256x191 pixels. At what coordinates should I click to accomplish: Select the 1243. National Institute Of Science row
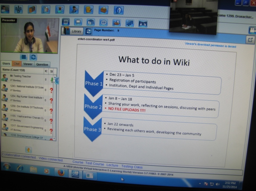pyautogui.click(x=27, y=88)
